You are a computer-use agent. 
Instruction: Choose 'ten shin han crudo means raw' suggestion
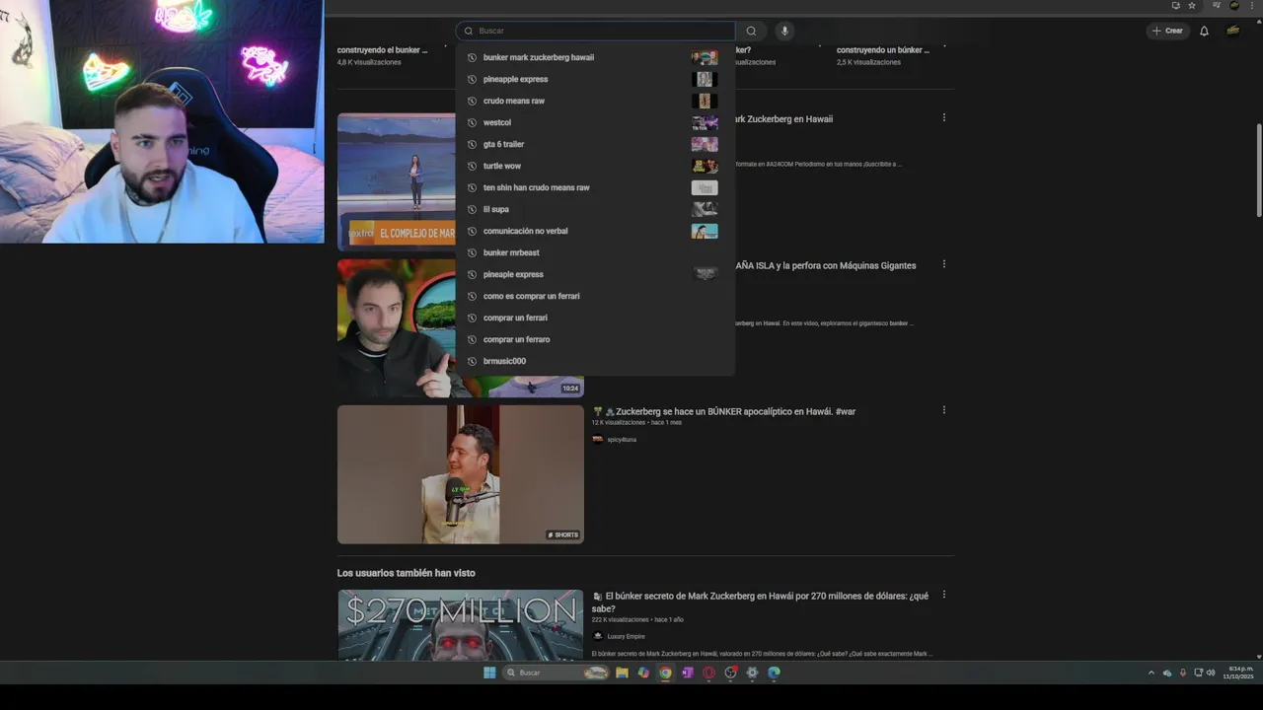tap(596, 187)
